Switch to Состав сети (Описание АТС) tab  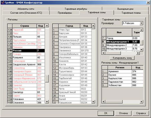[26, 13]
